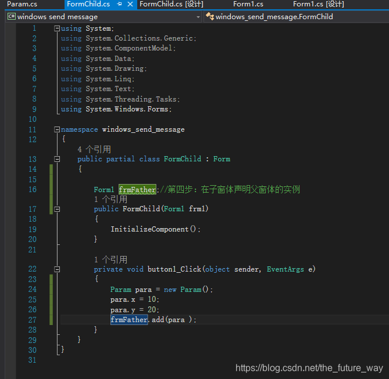Screen dimensions: 389x379
Task: Click the 'button1_Click' method name
Action: (x=174, y=269)
